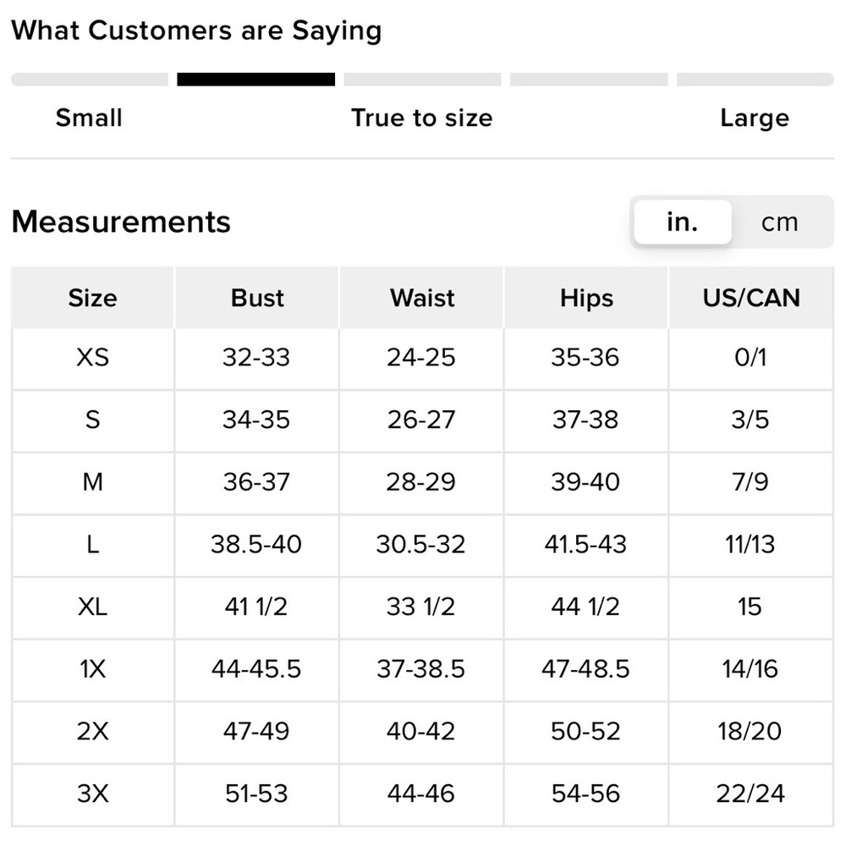Click the last fit bar segment above Large
846x846 pixels.
pos(755,80)
